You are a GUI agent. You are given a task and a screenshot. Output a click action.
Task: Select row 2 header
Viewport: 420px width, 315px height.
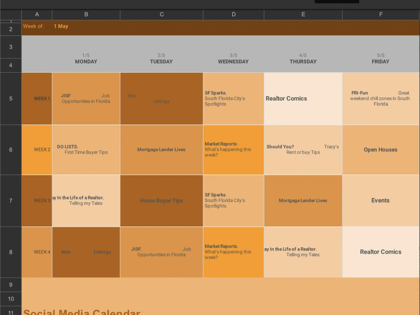tap(11, 29)
